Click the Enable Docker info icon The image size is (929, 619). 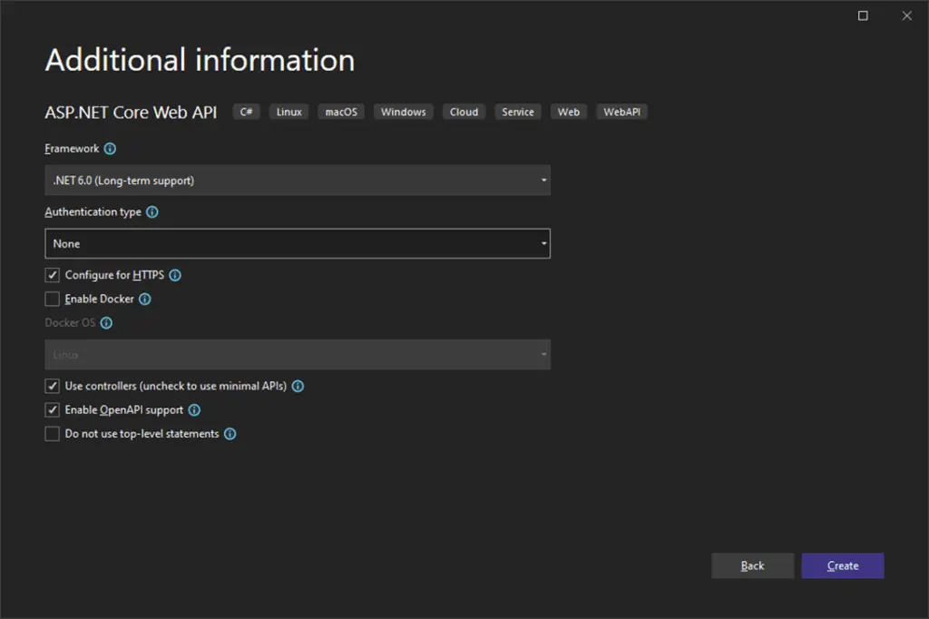145,300
